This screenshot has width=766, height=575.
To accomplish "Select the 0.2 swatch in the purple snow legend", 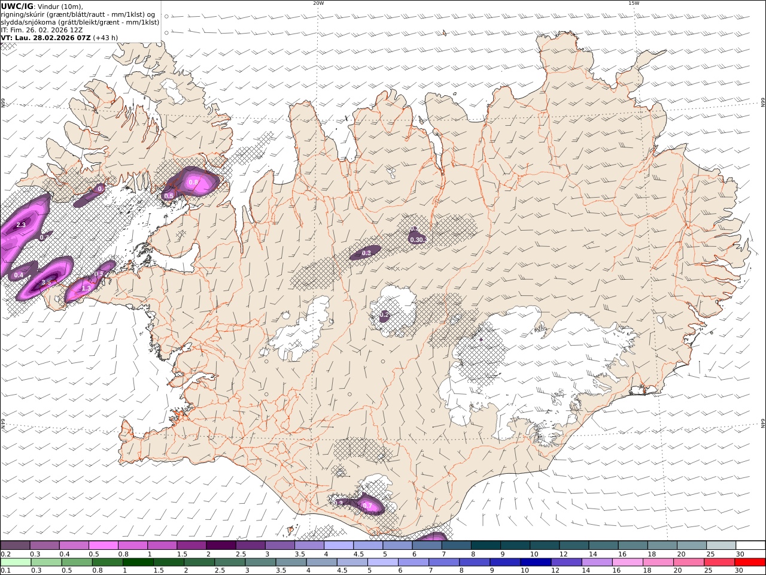I will coord(15,545).
